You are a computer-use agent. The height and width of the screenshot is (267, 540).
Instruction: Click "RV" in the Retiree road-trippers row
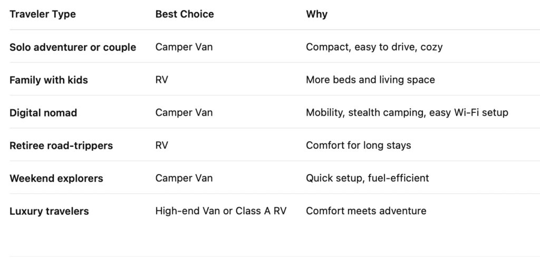coord(161,145)
